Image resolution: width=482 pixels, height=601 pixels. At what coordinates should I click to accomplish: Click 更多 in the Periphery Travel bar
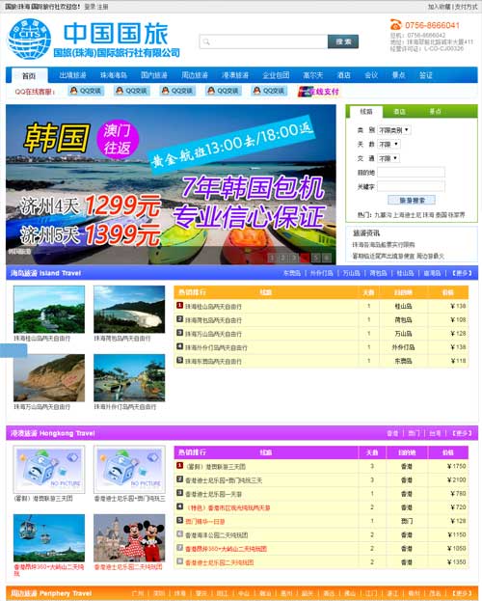[x=462, y=593]
